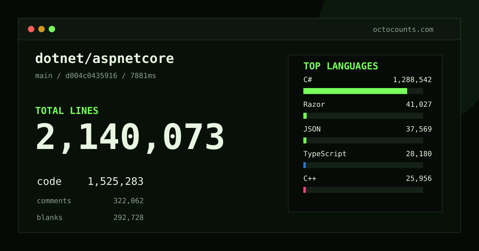This screenshot has height=251, width=479.
Task: Click the Razor progress bar
Action: click(x=363, y=116)
